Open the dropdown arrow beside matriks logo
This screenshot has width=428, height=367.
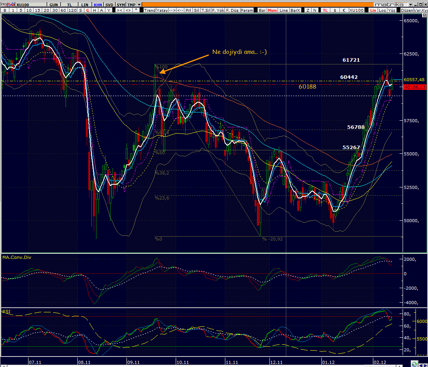point(410,5)
